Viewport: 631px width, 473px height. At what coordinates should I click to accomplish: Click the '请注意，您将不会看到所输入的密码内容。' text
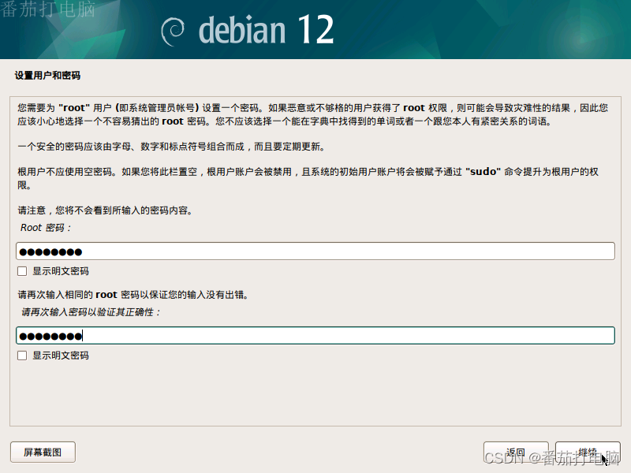click(x=105, y=210)
